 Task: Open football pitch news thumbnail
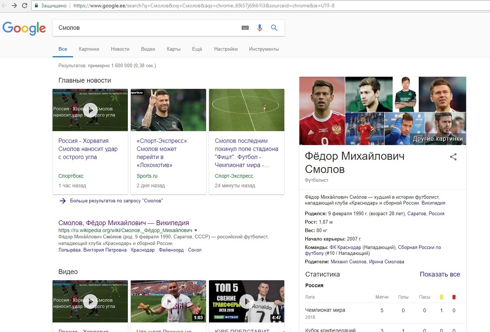246,110
